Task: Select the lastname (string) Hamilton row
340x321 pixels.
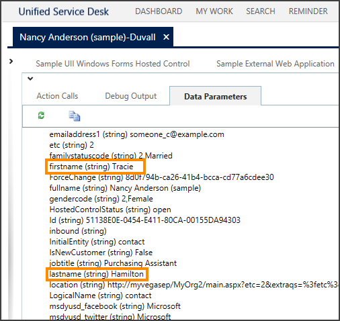Action: (x=96, y=274)
